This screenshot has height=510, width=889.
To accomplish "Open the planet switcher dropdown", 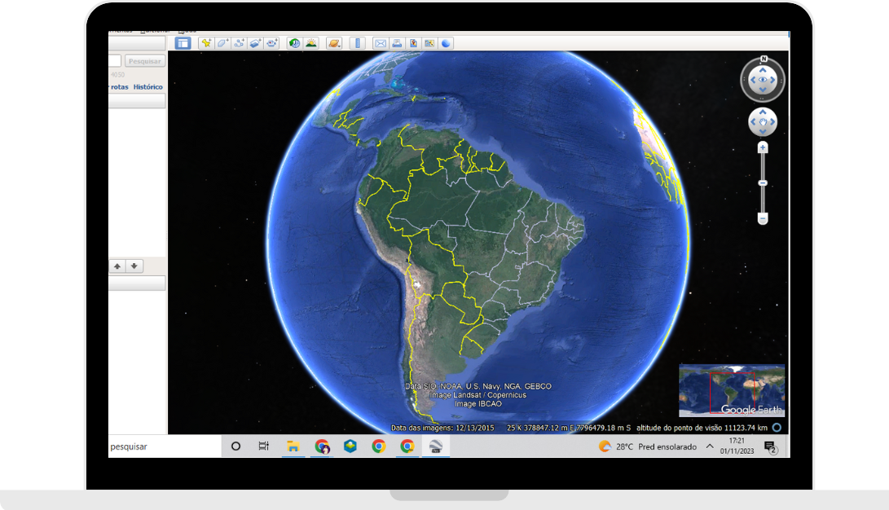I will (334, 43).
